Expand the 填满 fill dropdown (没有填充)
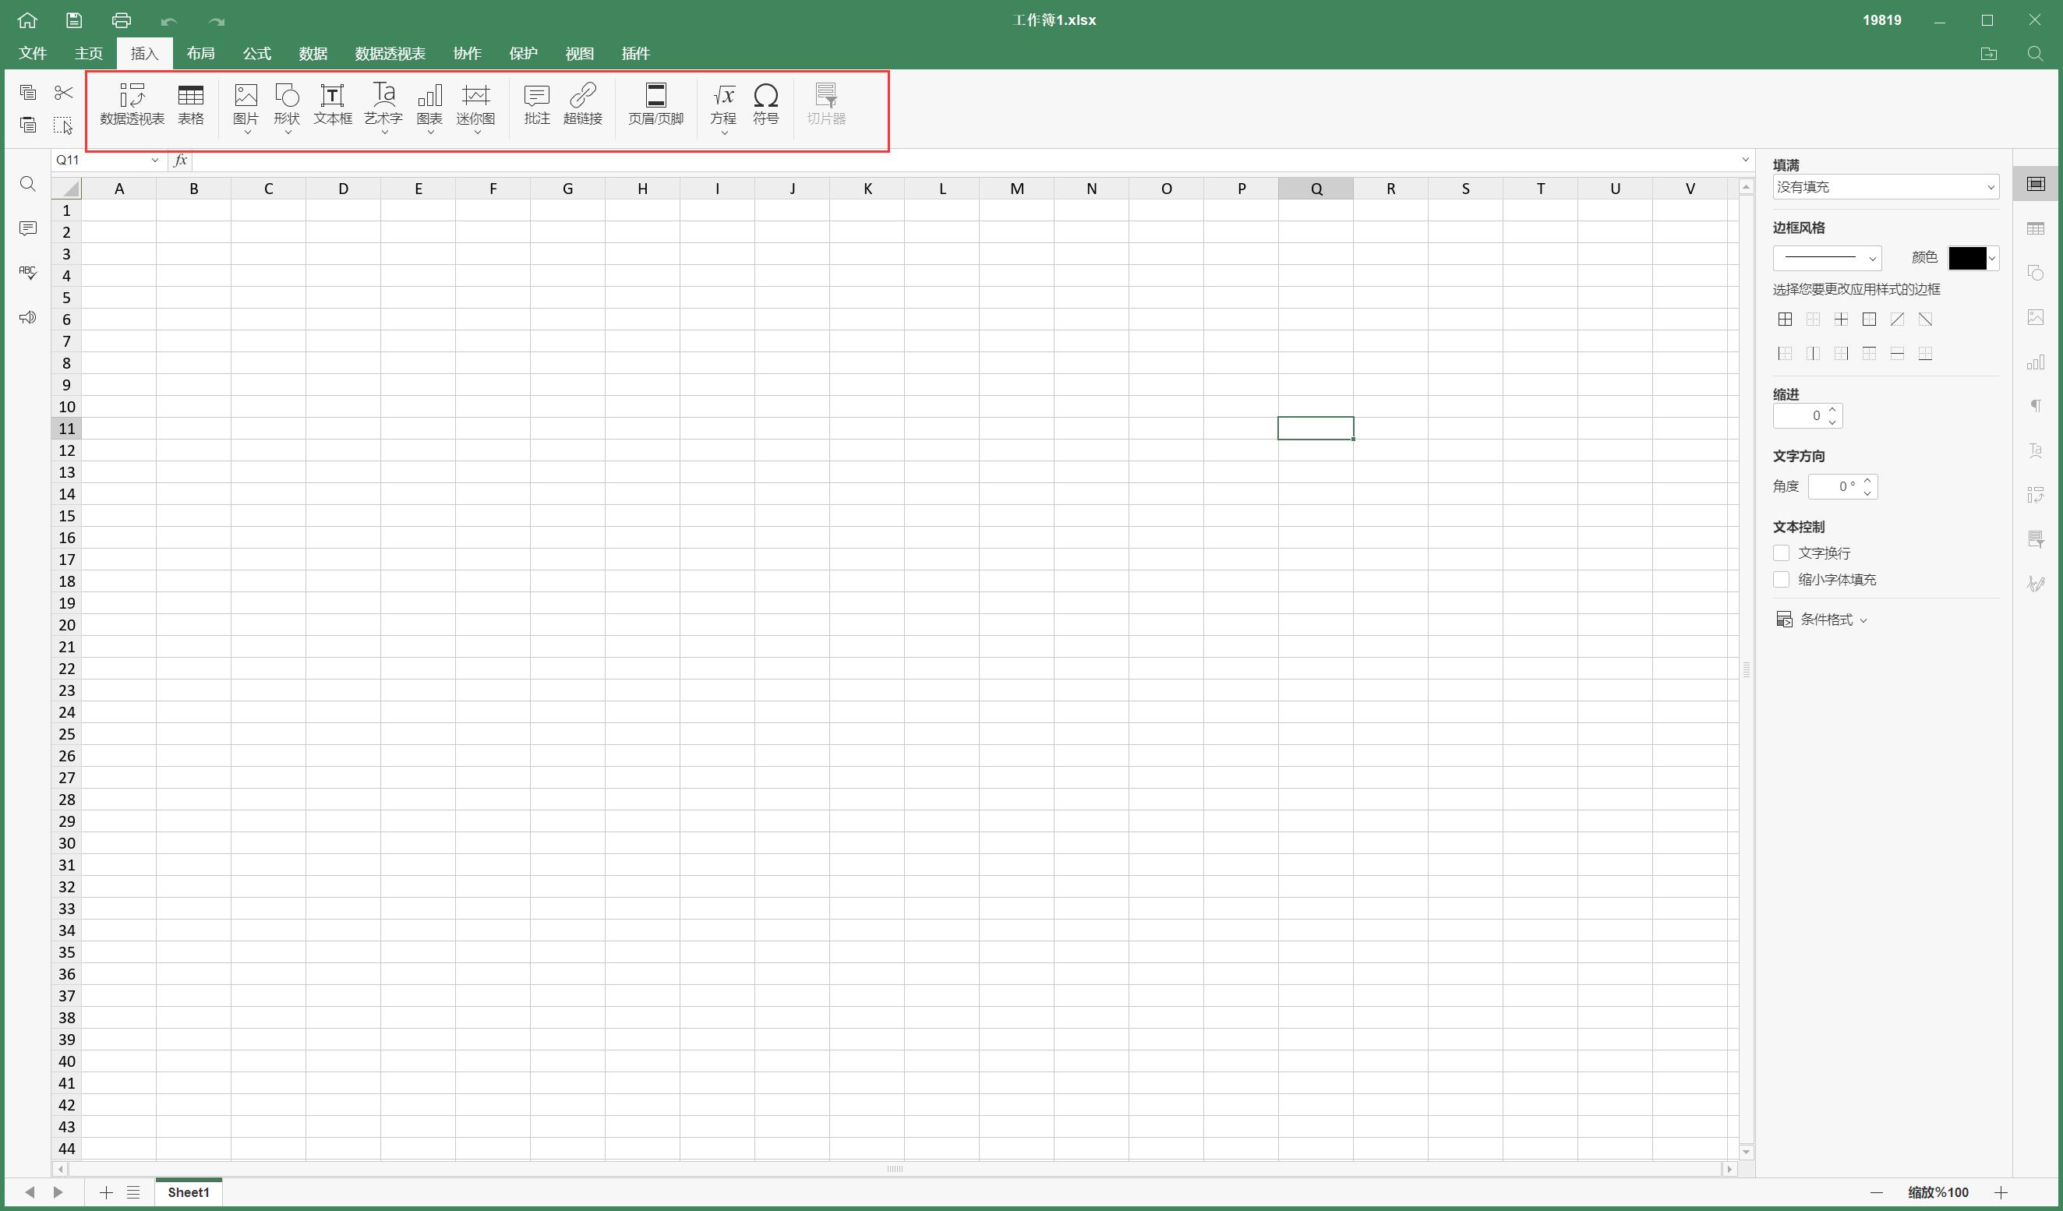The width and height of the screenshot is (2063, 1211). [1885, 188]
